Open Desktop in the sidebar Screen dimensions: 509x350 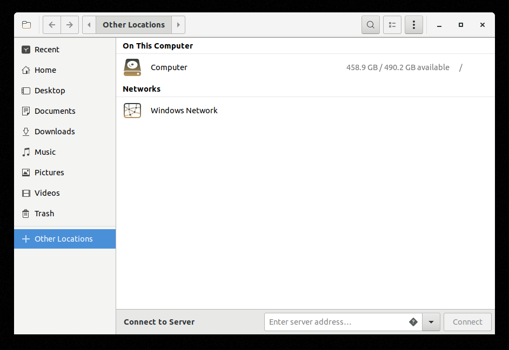[65, 91]
